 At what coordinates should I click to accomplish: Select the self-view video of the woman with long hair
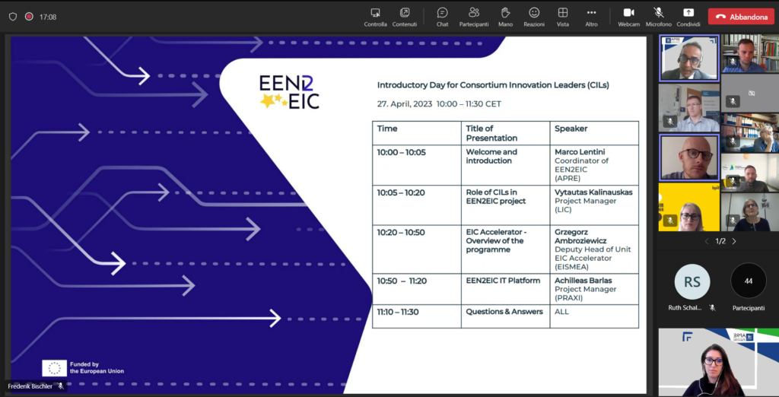point(718,362)
